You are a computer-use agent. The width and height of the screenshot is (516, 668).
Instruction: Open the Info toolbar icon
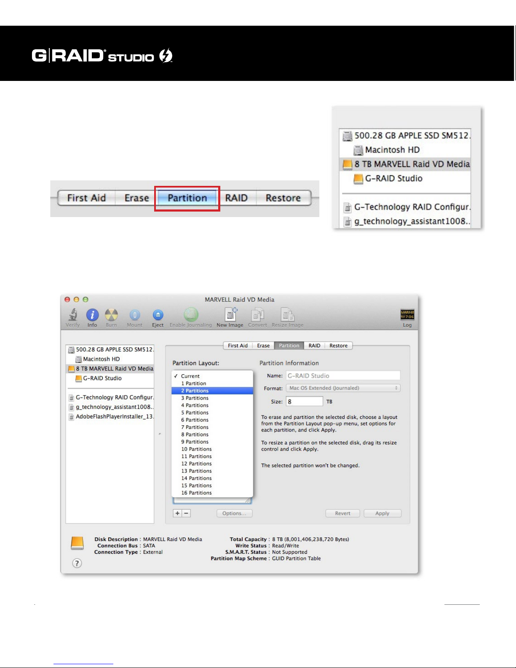pyautogui.click(x=92, y=315)
